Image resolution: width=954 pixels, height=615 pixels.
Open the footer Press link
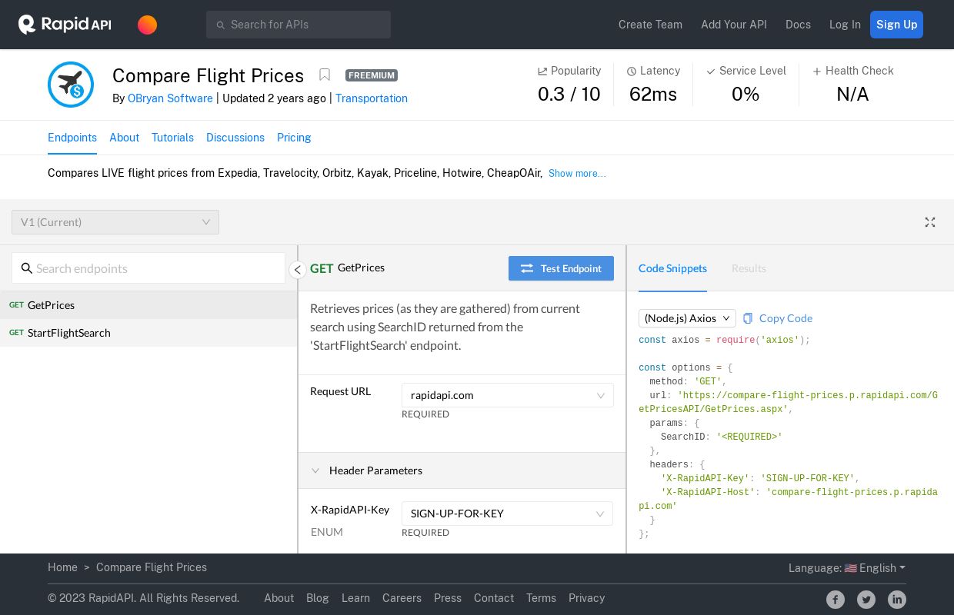point(448,598)
